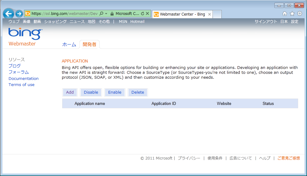Click the Delete button
Viewport: 307px width, 176px height.
[138, 92]
